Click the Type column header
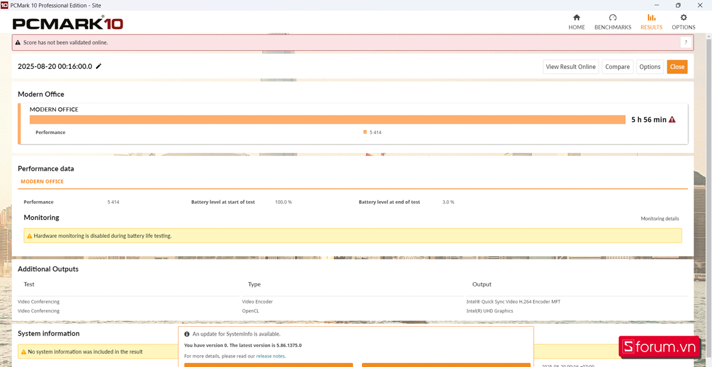The image size is (712, 367). (255, 285)
